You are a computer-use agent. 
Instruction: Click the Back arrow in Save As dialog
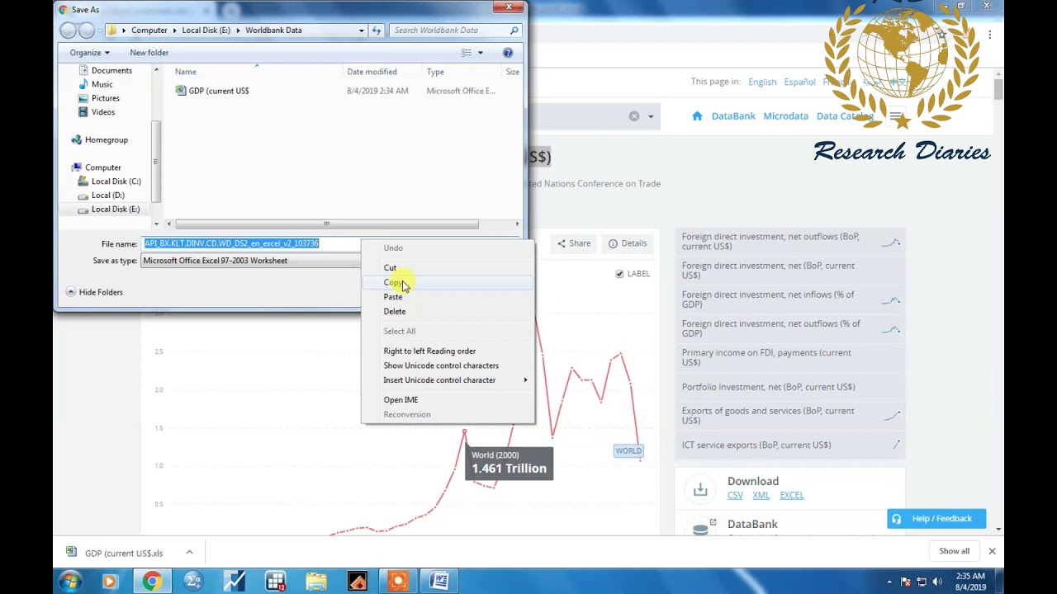point(68,31)
